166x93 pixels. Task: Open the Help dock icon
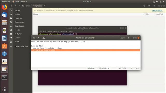pos(4,54)
